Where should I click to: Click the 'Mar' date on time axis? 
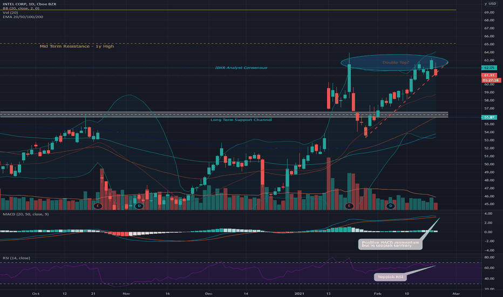click(x=456, y=293)
